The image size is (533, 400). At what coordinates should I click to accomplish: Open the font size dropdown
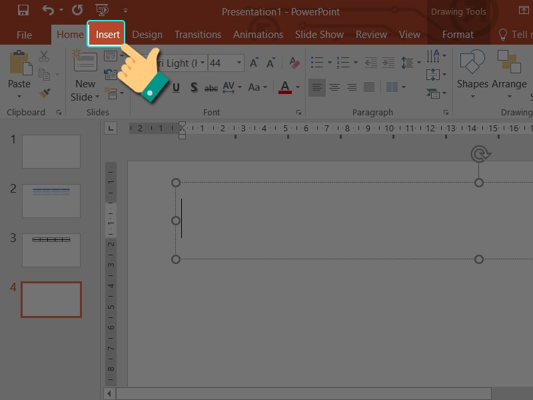click(x=239, y=63)
